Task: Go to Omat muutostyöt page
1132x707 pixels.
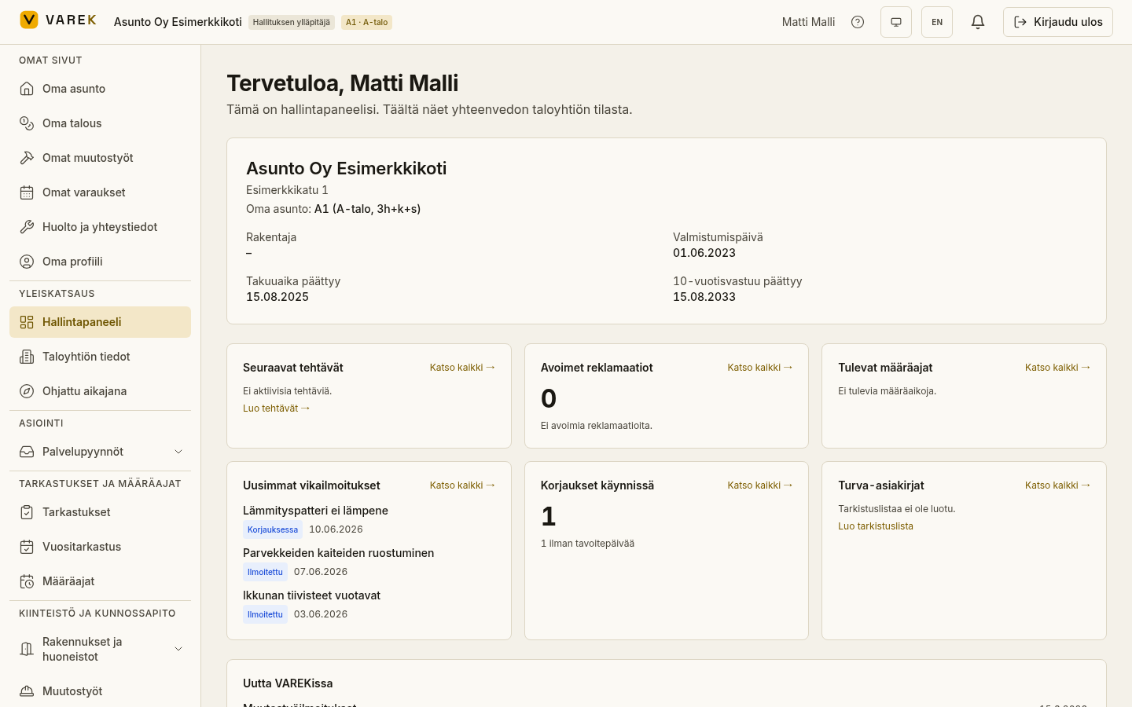Action: [x=100, y=158]
